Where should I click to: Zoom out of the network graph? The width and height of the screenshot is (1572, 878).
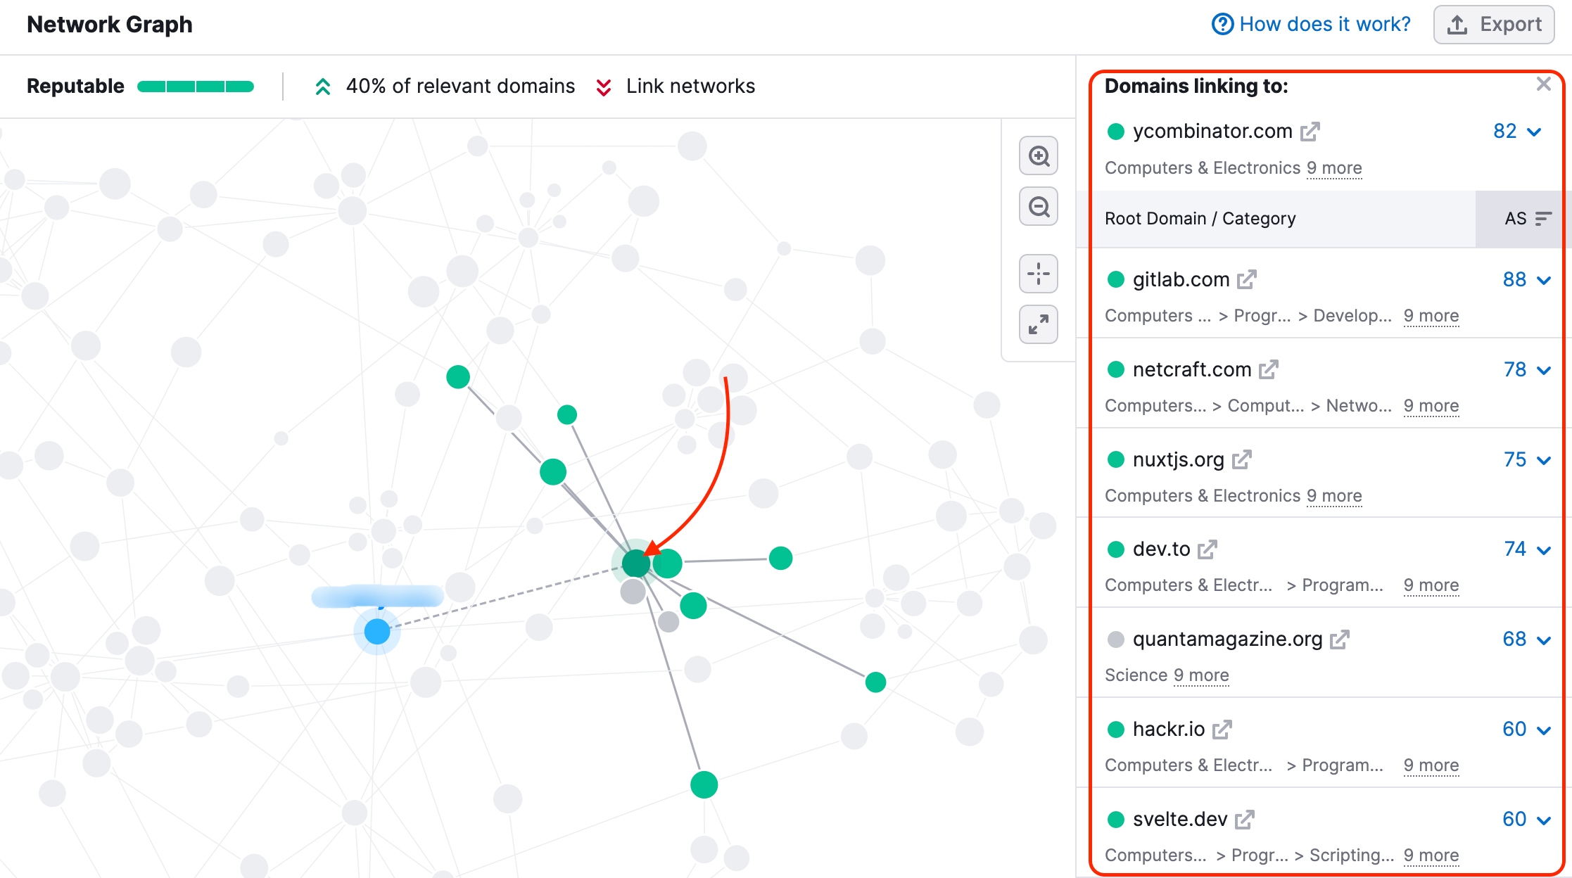[x=1039, y=206]
